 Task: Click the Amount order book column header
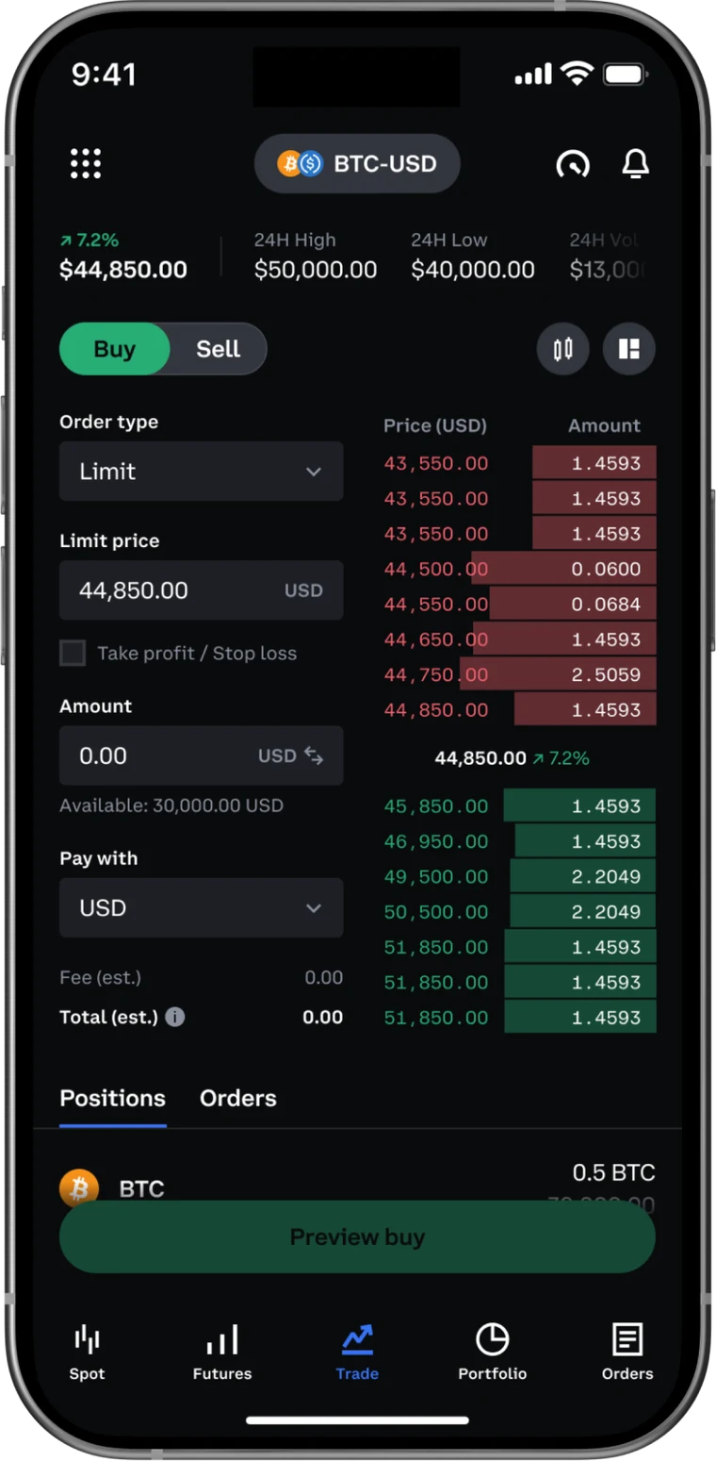(x=604, y=425)
